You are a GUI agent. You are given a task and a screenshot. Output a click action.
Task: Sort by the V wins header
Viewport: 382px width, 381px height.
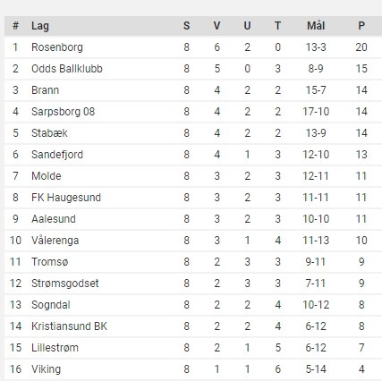click(216, 26)
